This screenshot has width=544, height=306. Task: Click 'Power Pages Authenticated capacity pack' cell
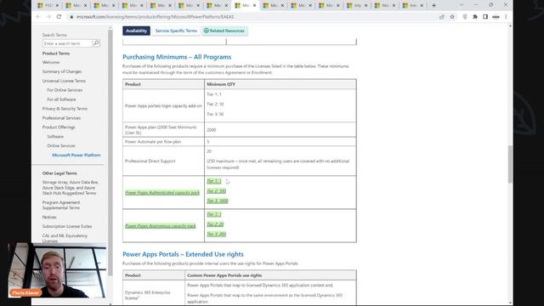pos(162,193)
